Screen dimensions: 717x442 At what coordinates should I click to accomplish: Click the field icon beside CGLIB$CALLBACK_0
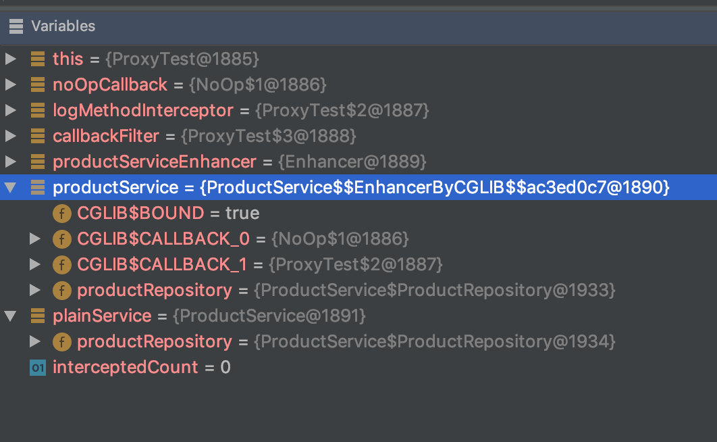tap(61, 239)
